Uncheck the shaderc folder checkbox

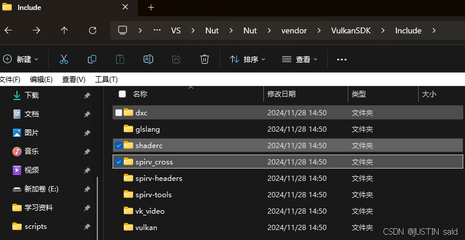(118, 145)
